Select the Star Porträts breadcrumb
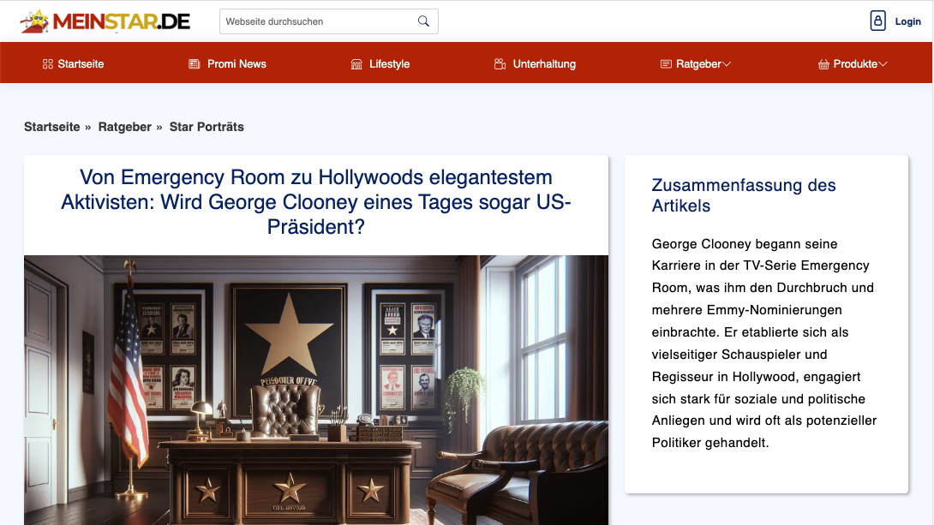The image size is (934, 525). [x=207, y=127]
